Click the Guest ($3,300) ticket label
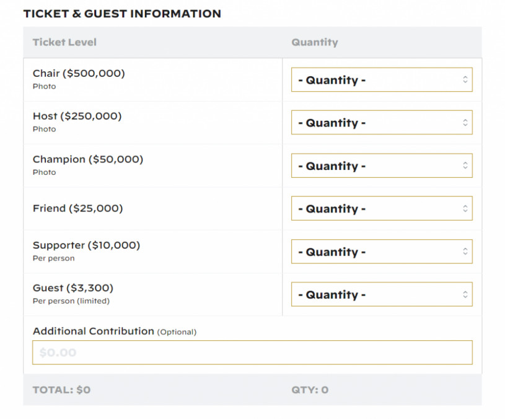The width and height of the screenshot is (505, 419). point(73,288)
